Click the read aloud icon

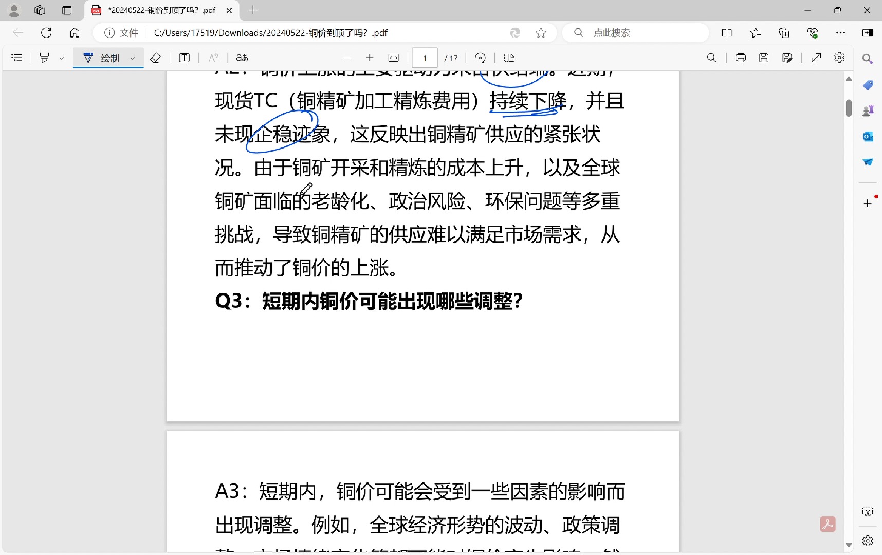[x=213, y=58]
